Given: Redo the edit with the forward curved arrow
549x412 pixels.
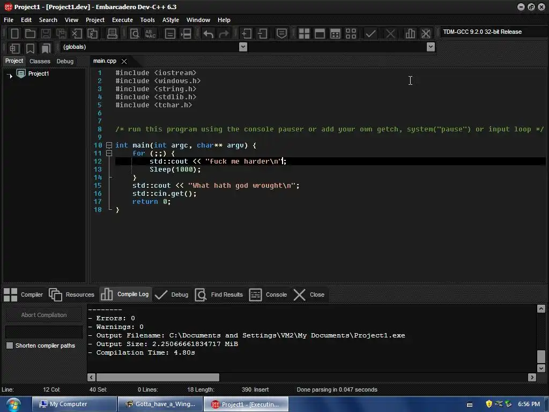Looking at the screenshot, I should coord(224,34).
